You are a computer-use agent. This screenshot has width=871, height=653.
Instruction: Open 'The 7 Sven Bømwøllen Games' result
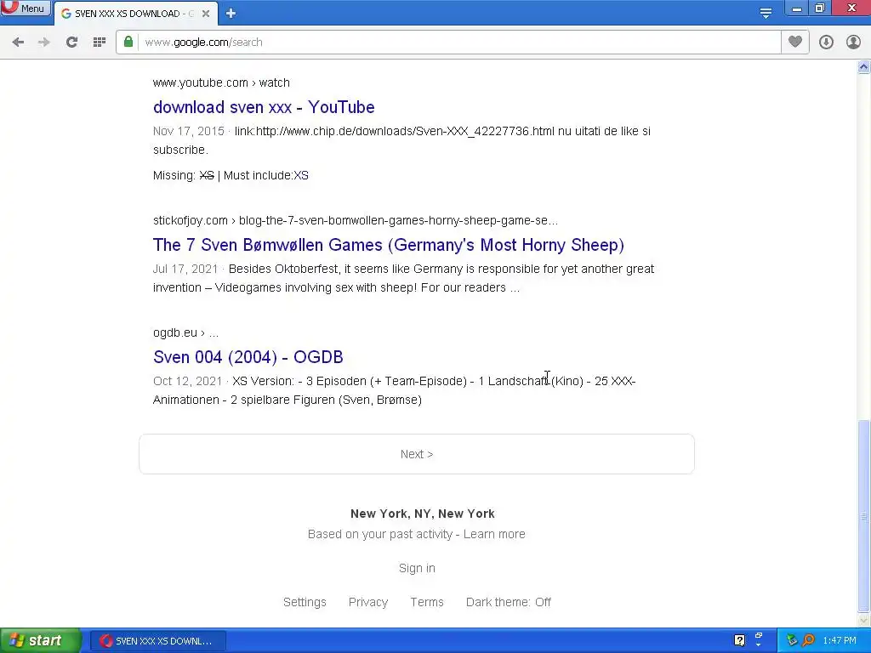[388, 245]
